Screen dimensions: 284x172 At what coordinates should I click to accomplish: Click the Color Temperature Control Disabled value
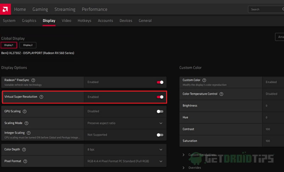coord(272,94)
